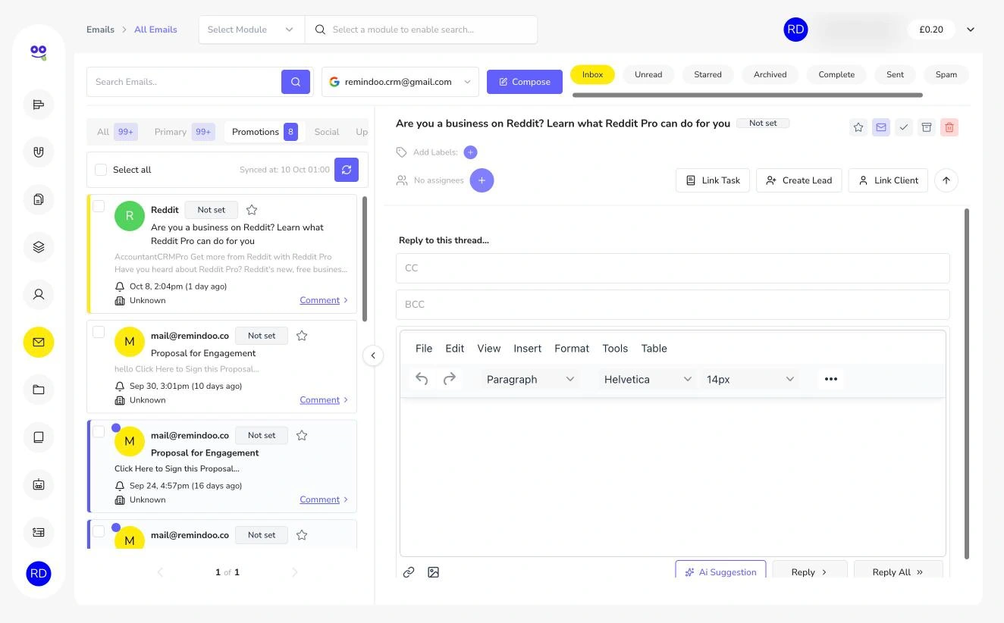Click the horizontal scrollbar under filter tabs
Image resolution: width=1004 pixels, height=623 pixels.
[x=748, y=95]
